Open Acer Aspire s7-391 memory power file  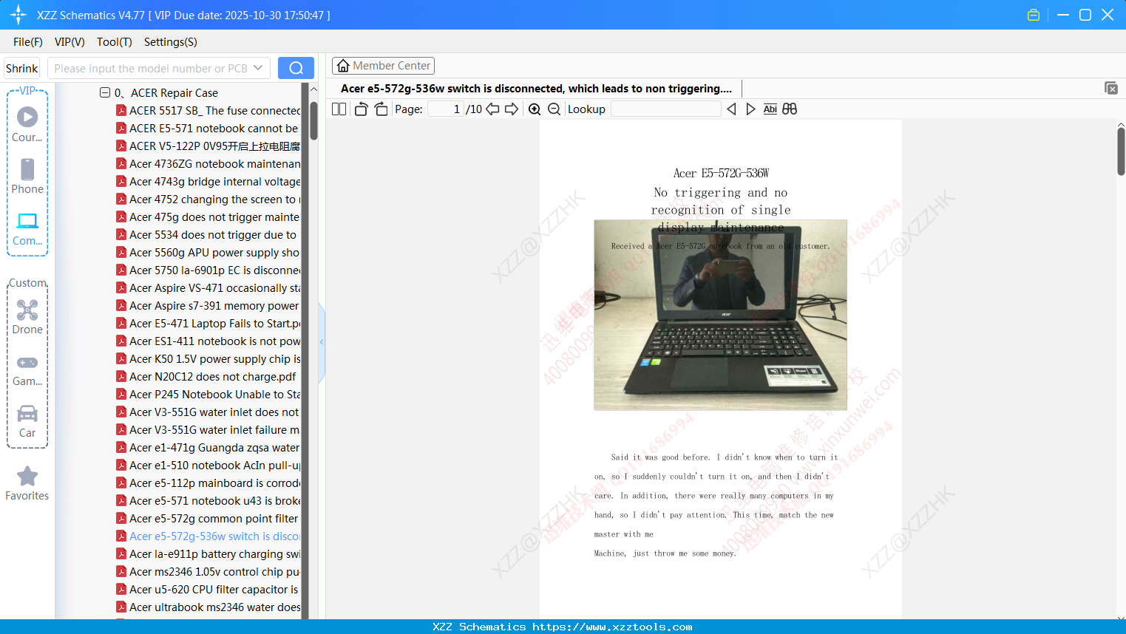pos(208,306)
